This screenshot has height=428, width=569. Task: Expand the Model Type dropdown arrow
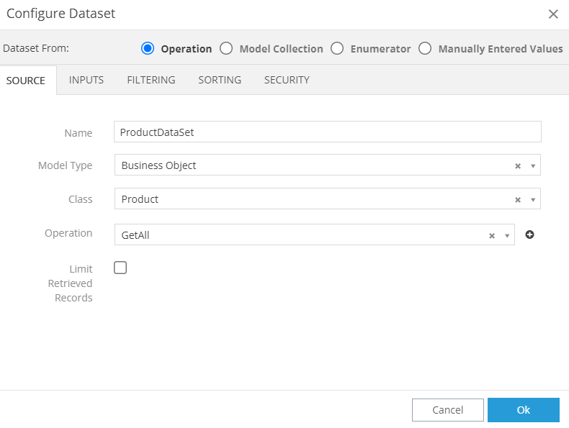(x=533, y=166)
